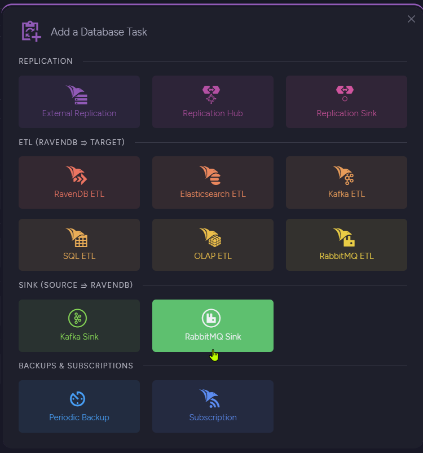Click the Add a Database Task clipboard icon
Image resolution: width=423 pixels, height=453 pixels.
(x=31, y=31)
